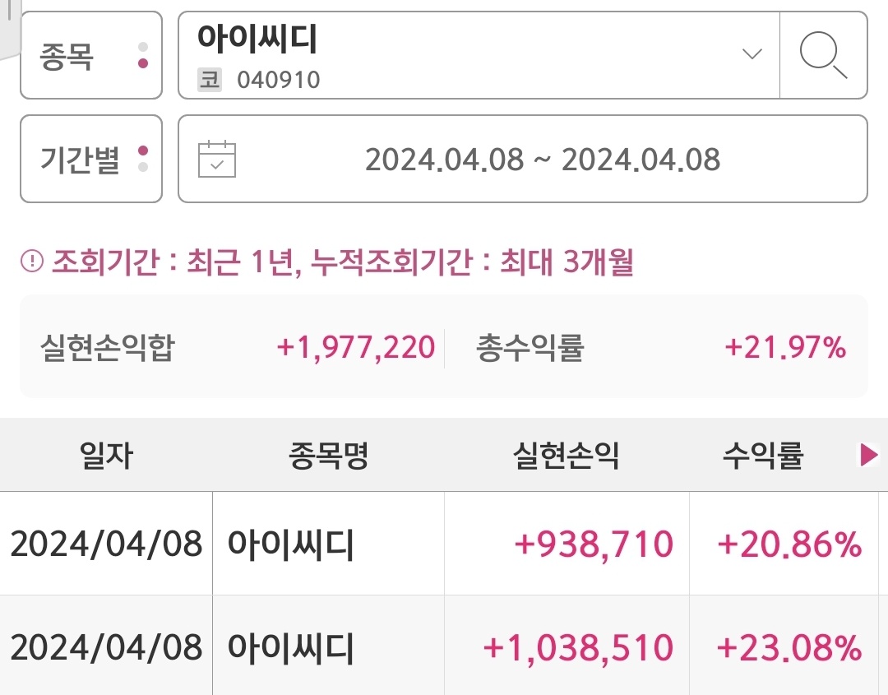Sort by the 일자 column header
The height and width of the screenshot is (695, 888).
[x=106, y=455]
